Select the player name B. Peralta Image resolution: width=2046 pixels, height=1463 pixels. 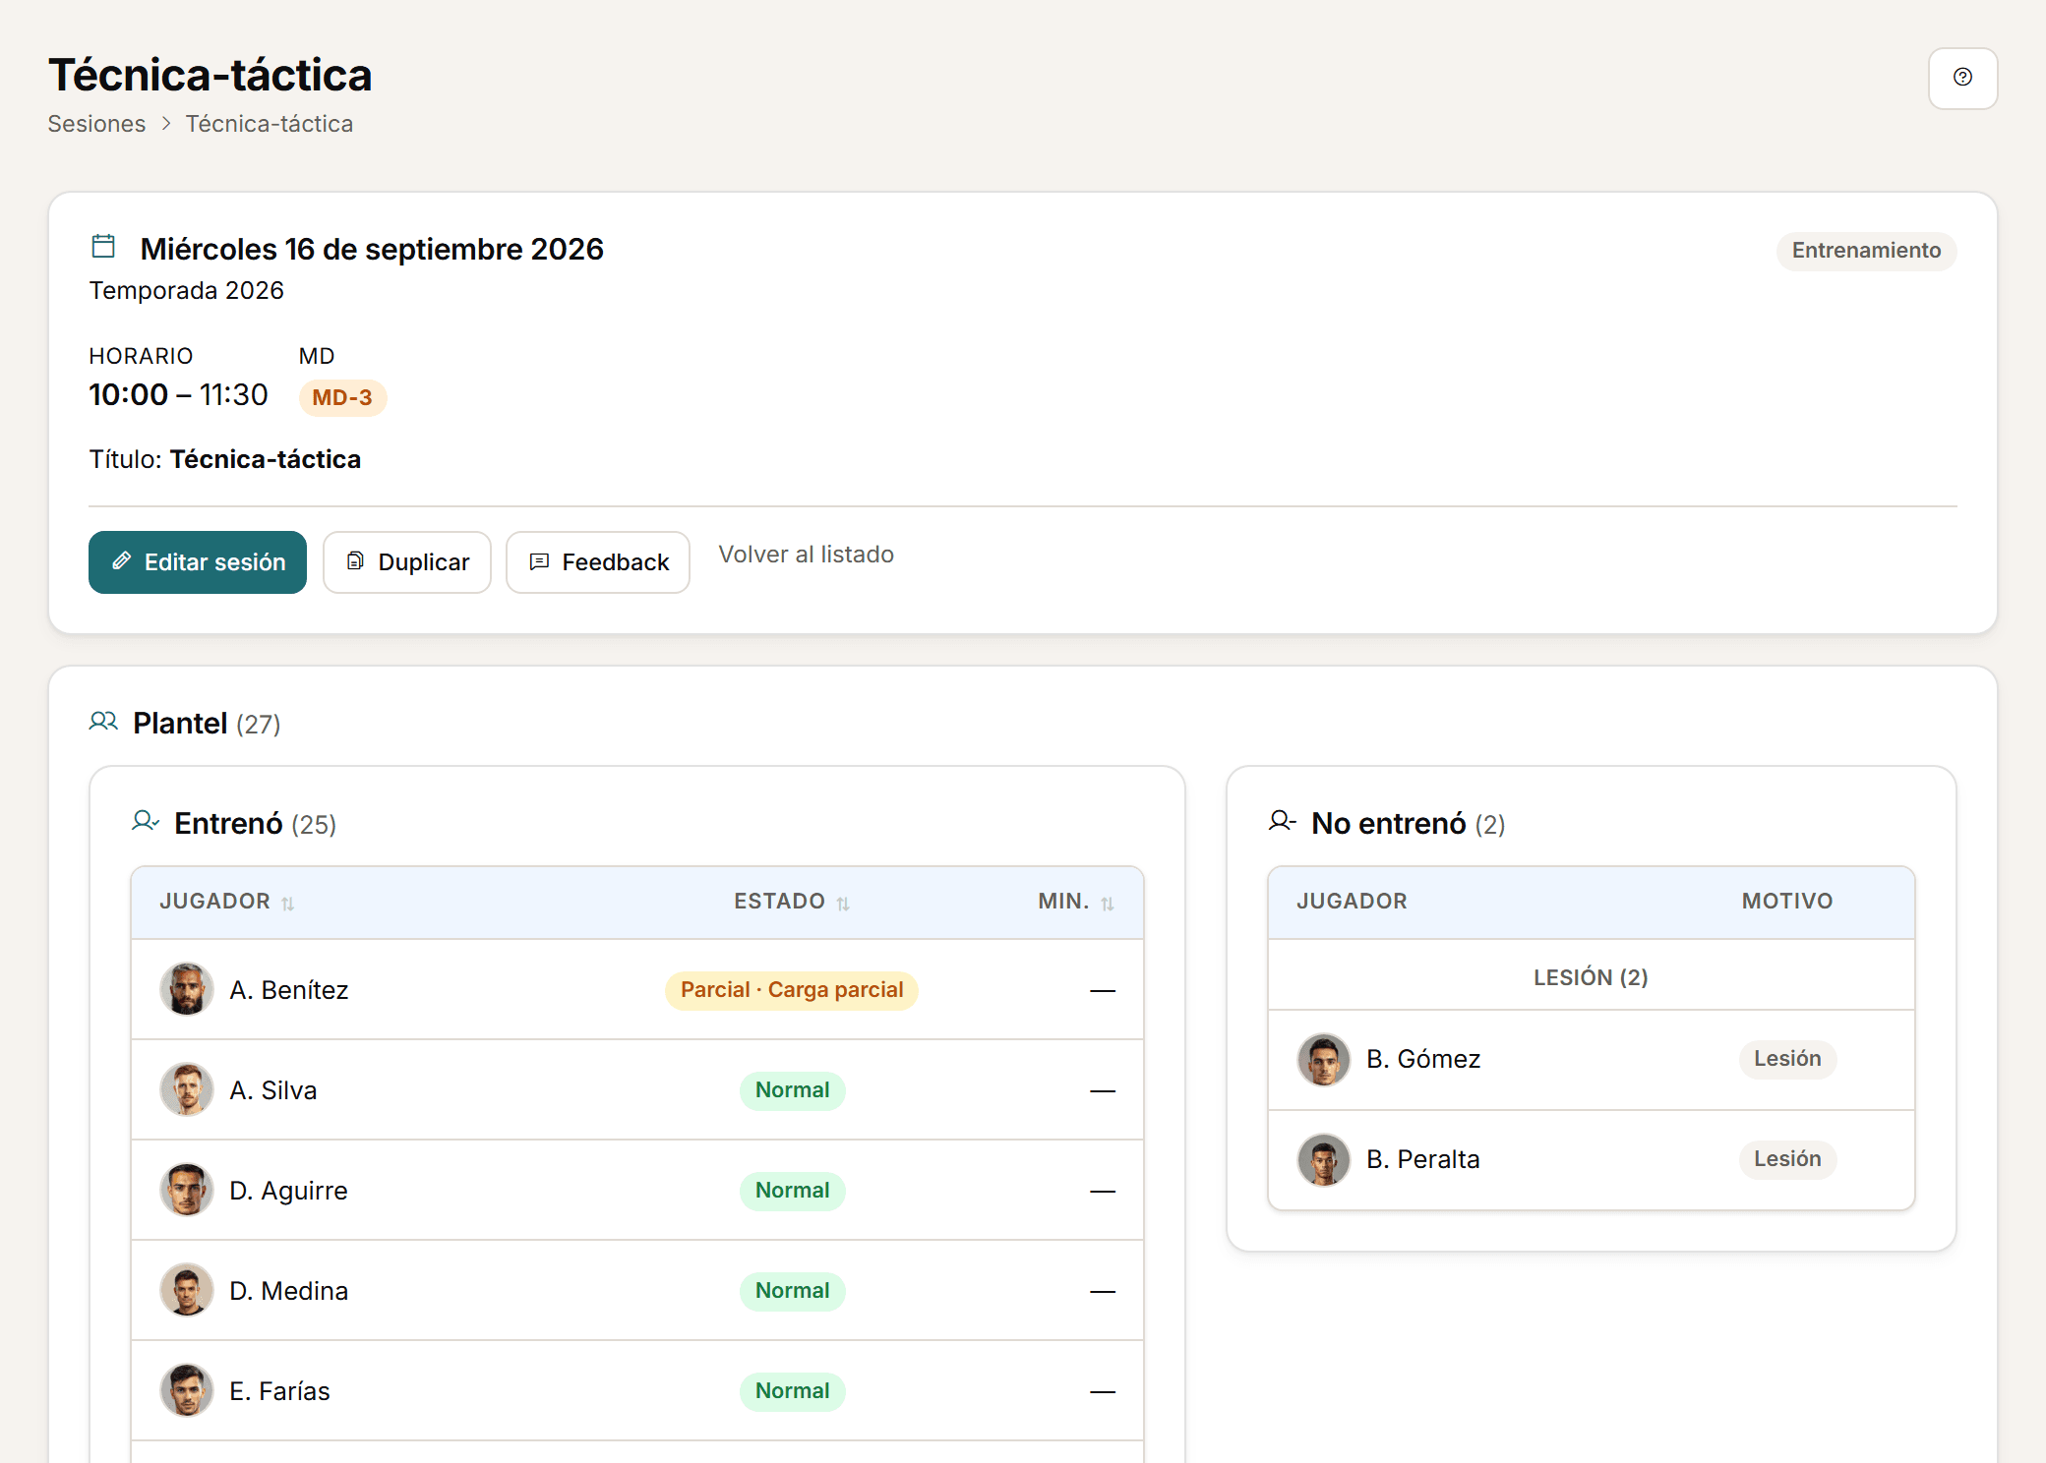tap(1423, 1159)
